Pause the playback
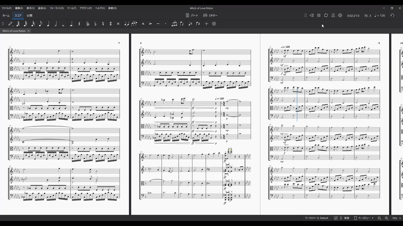Image resolution: width=403 pixels, height=226 pixels. click(x=319, y=15)
